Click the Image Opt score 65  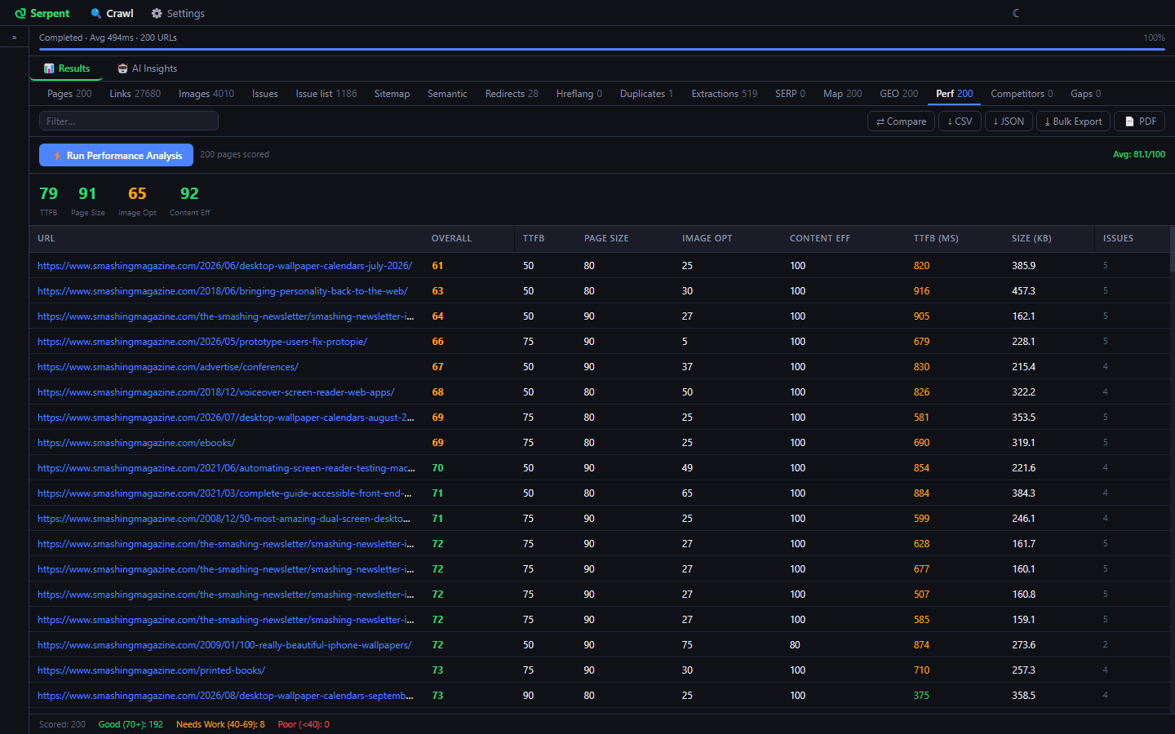click(137, 193)
